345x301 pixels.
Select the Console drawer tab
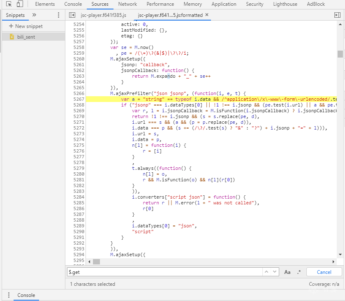(26, 295)
